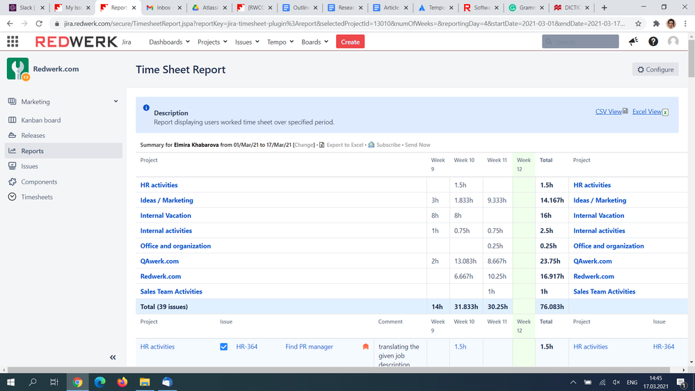Open the Windows notification center icon

pyautogui.click(x=682, y=382)
